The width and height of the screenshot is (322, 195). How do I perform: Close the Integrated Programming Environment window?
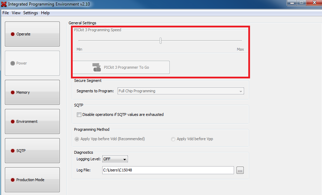(314, 3)
